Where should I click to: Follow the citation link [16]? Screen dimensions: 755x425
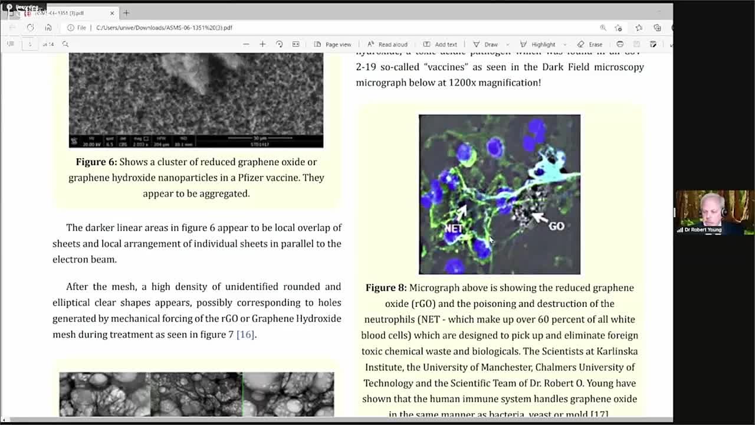[x=245, y=335]
